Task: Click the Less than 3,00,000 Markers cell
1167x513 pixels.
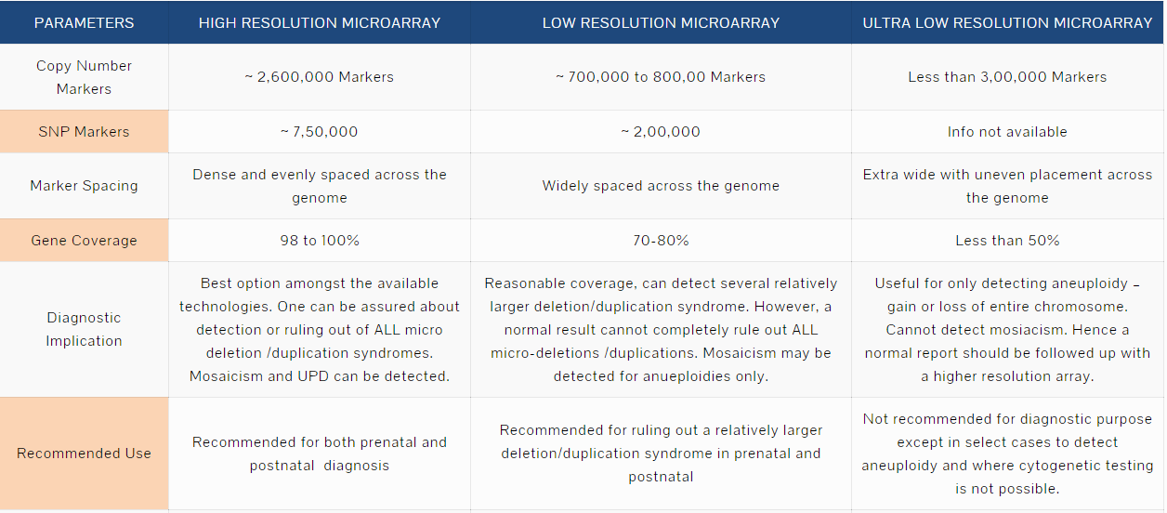Action: (x=1007, y=77)
